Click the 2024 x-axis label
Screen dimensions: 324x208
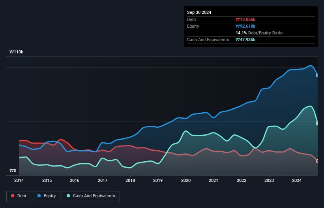coord(297,180)
